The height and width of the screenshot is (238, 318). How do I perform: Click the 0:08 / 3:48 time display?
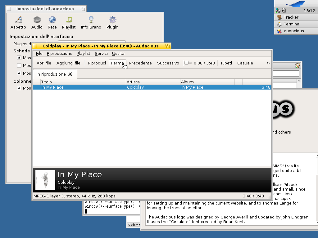204,63
